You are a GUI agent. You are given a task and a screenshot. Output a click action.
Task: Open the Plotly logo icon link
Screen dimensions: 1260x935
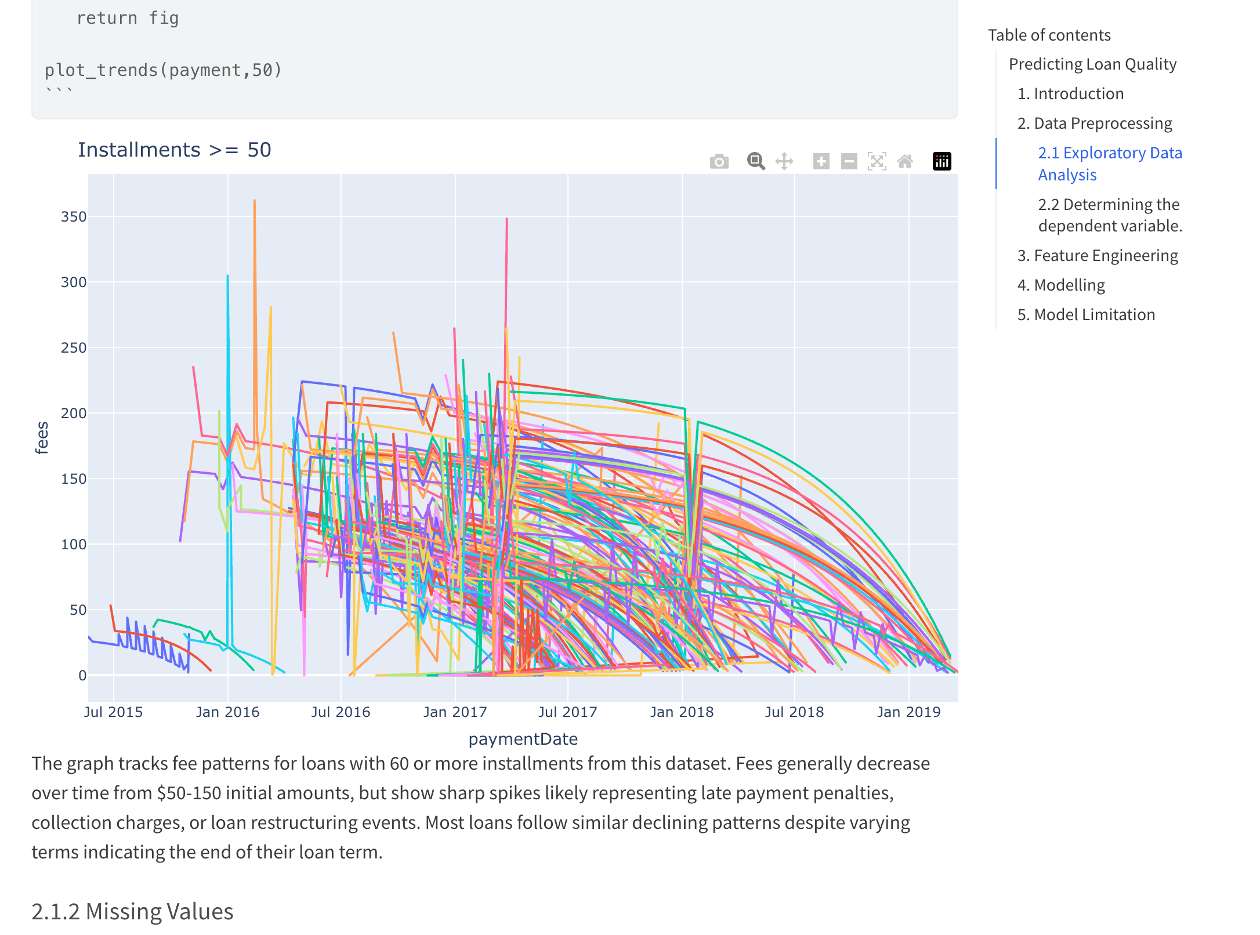(x=942, y=161)
